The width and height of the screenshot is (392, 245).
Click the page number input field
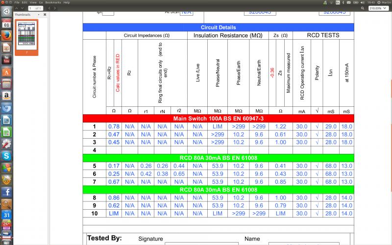pos(32,8)
